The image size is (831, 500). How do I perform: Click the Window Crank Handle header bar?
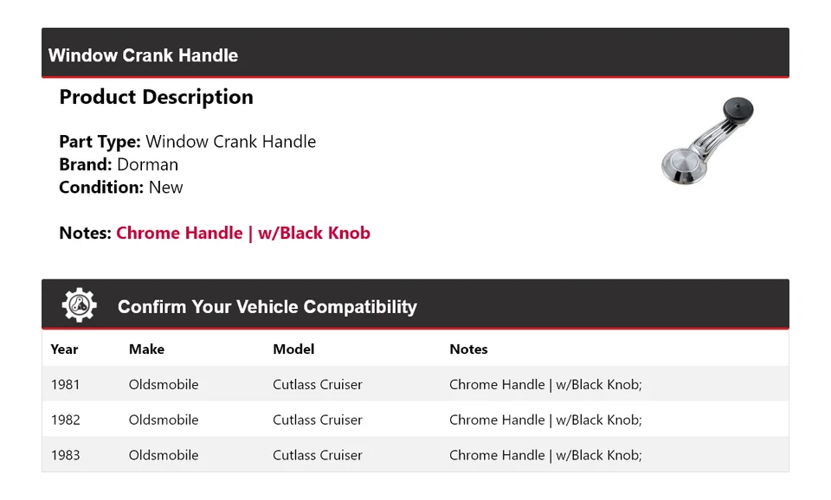coord(415,54)
